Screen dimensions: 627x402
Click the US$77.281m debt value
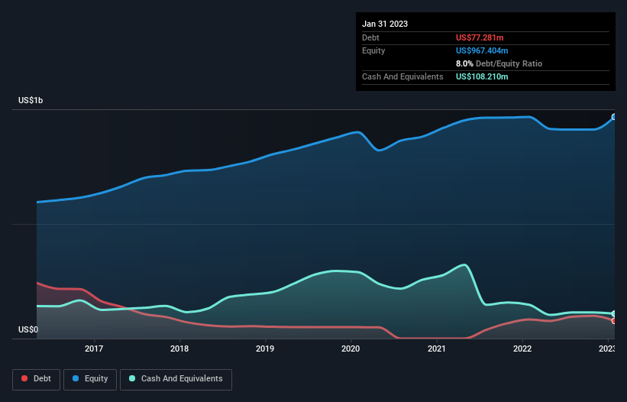tap(480, 37)
